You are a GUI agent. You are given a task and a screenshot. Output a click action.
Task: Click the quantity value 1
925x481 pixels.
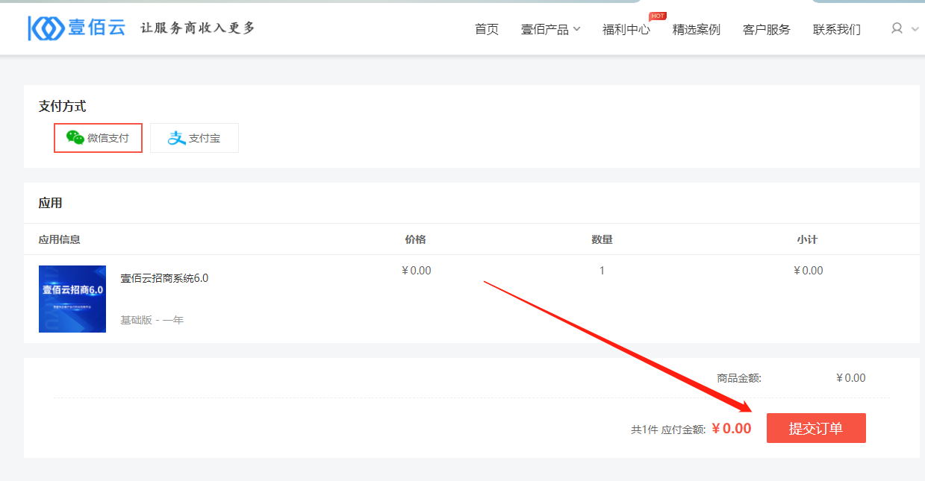tap(602, 271)
